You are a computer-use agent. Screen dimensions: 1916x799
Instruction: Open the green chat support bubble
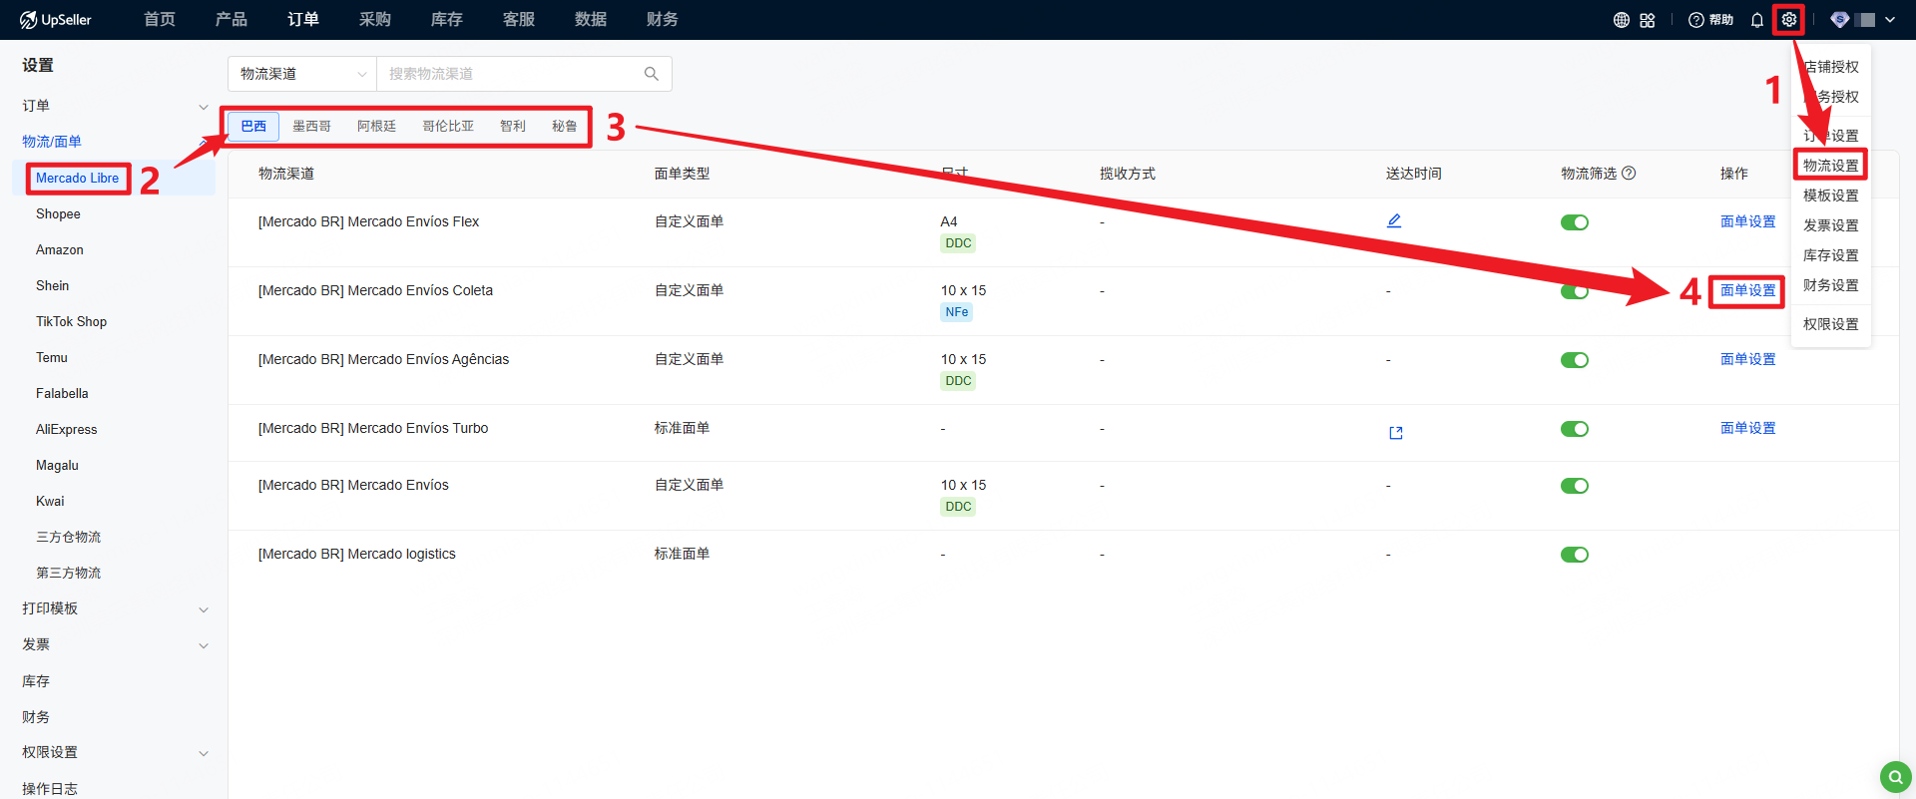click(1895, 776)
